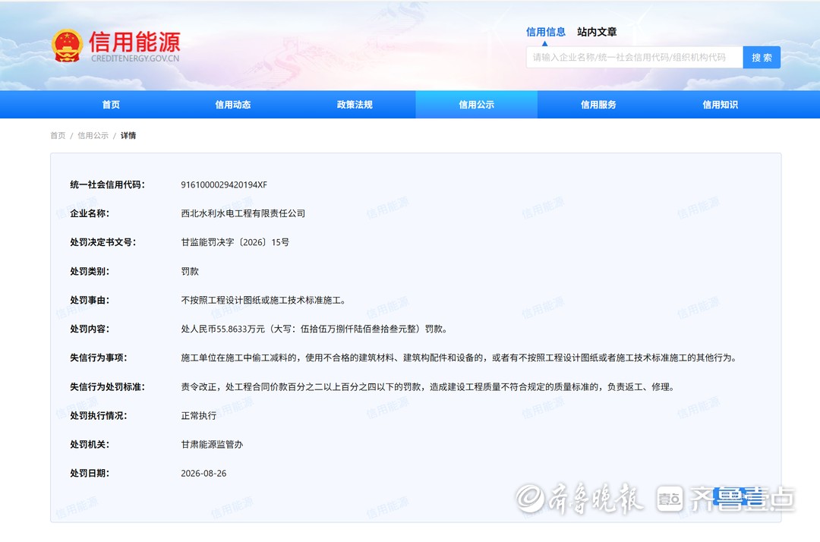Click the 信用公示 breadcrumb link
Screen dimensions: 820x542
pyautogui.click(x=93, y=135)
